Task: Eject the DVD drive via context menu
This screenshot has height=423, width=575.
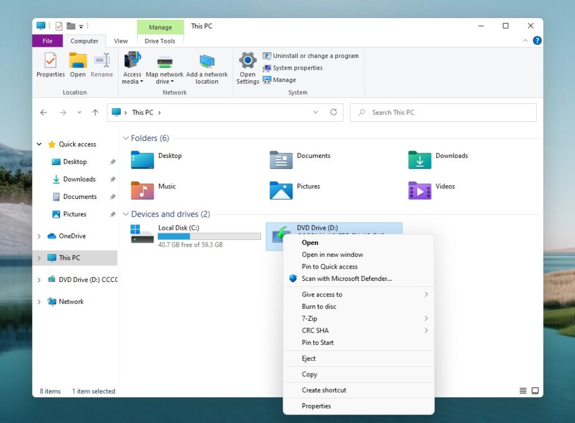Action: (x=308, y=358)
